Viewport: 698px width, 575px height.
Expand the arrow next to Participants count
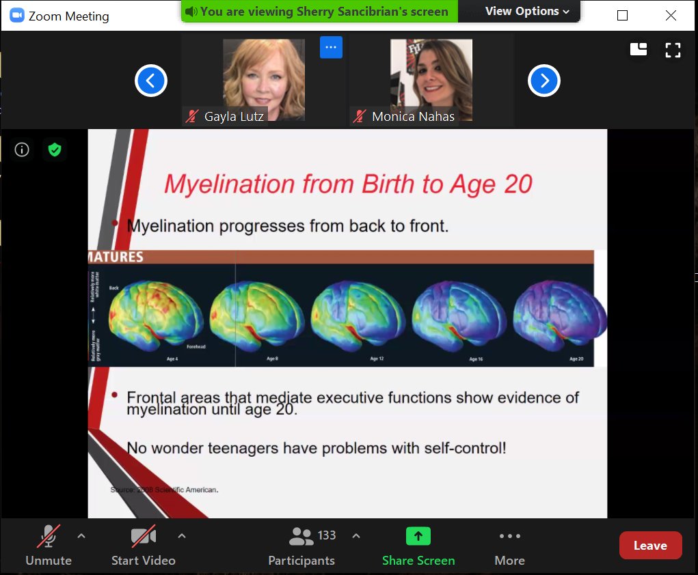coord(356,536)
